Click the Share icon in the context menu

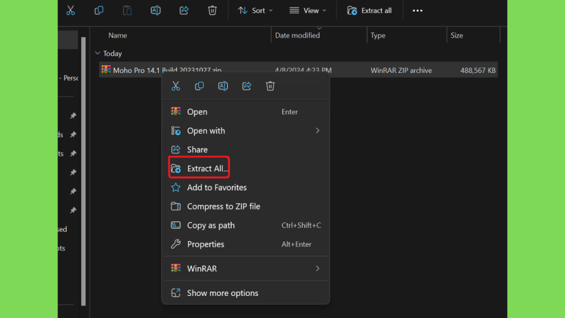click(x=247, y=86)
